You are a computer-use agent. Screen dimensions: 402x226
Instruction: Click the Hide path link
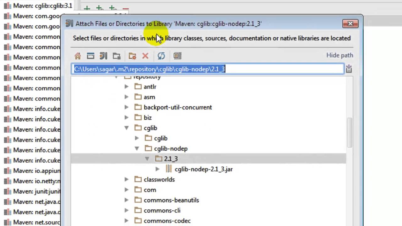coord(340,55)
